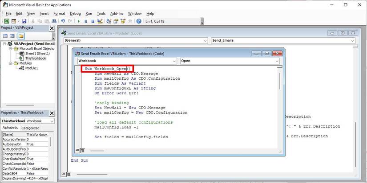Close the Project - VBAProject panel
The image size is (367, 183).
[x=52, y=28]
